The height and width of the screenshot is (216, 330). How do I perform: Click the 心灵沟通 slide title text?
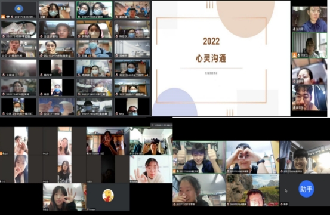pyautogui.click(x=211, y=58)
